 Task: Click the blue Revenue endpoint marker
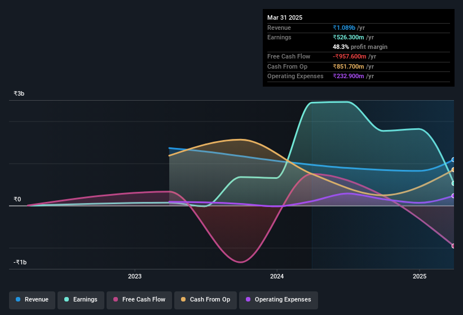click(x=453, y=160)
